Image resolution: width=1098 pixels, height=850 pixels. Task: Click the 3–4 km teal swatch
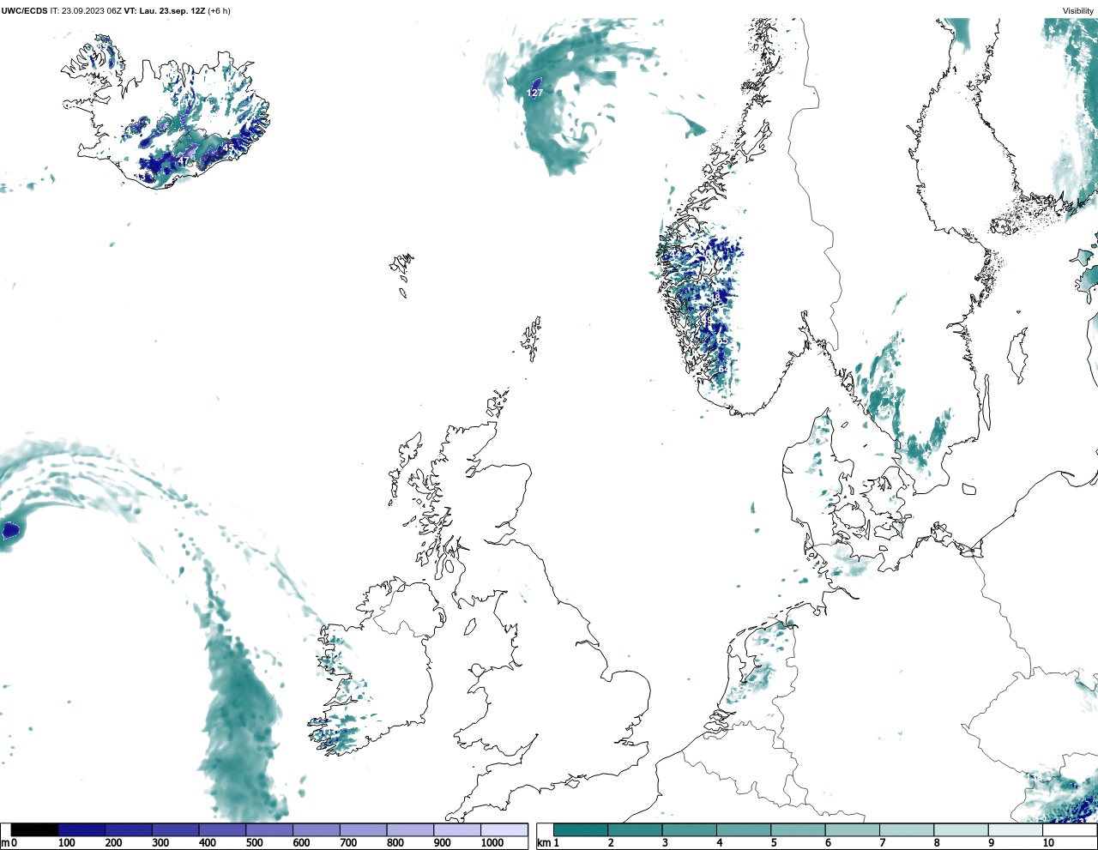689,830
